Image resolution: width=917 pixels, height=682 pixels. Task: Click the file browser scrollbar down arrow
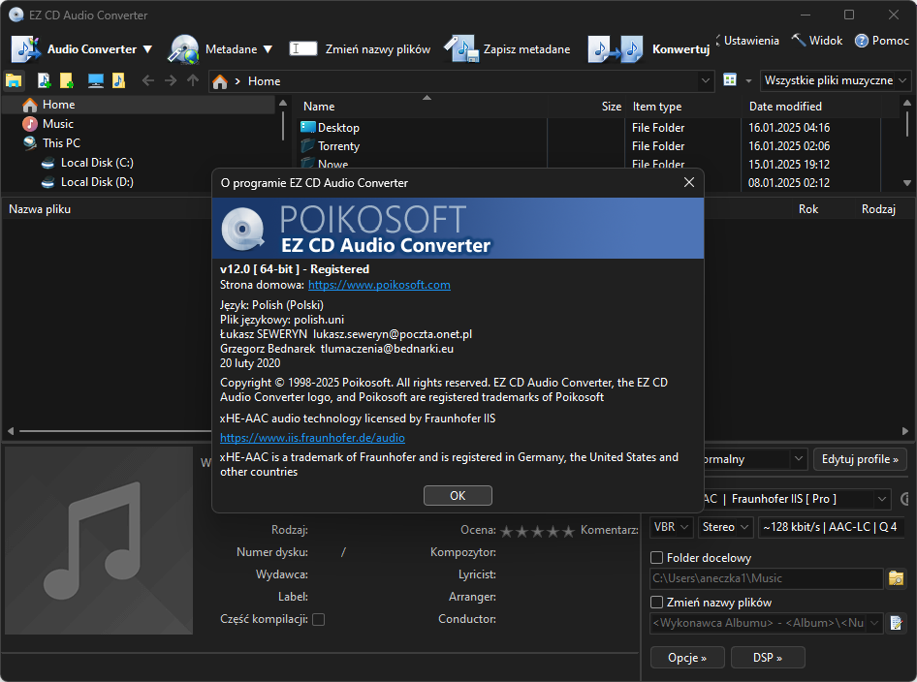[907, 183]
